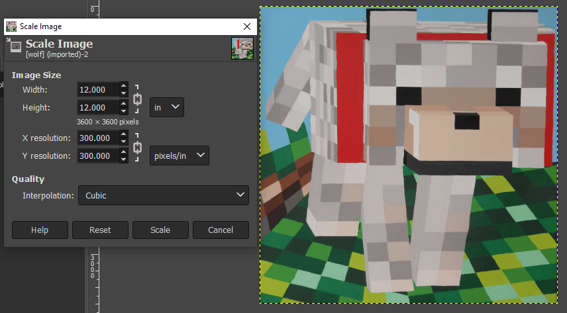
Task: Open the size unit dropdown showing 'in'
Action: pos(167,107)
